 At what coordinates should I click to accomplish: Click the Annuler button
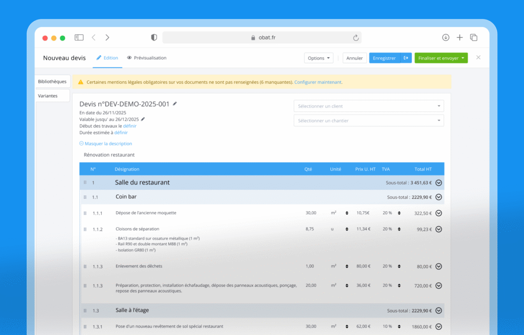coord(355,58)
